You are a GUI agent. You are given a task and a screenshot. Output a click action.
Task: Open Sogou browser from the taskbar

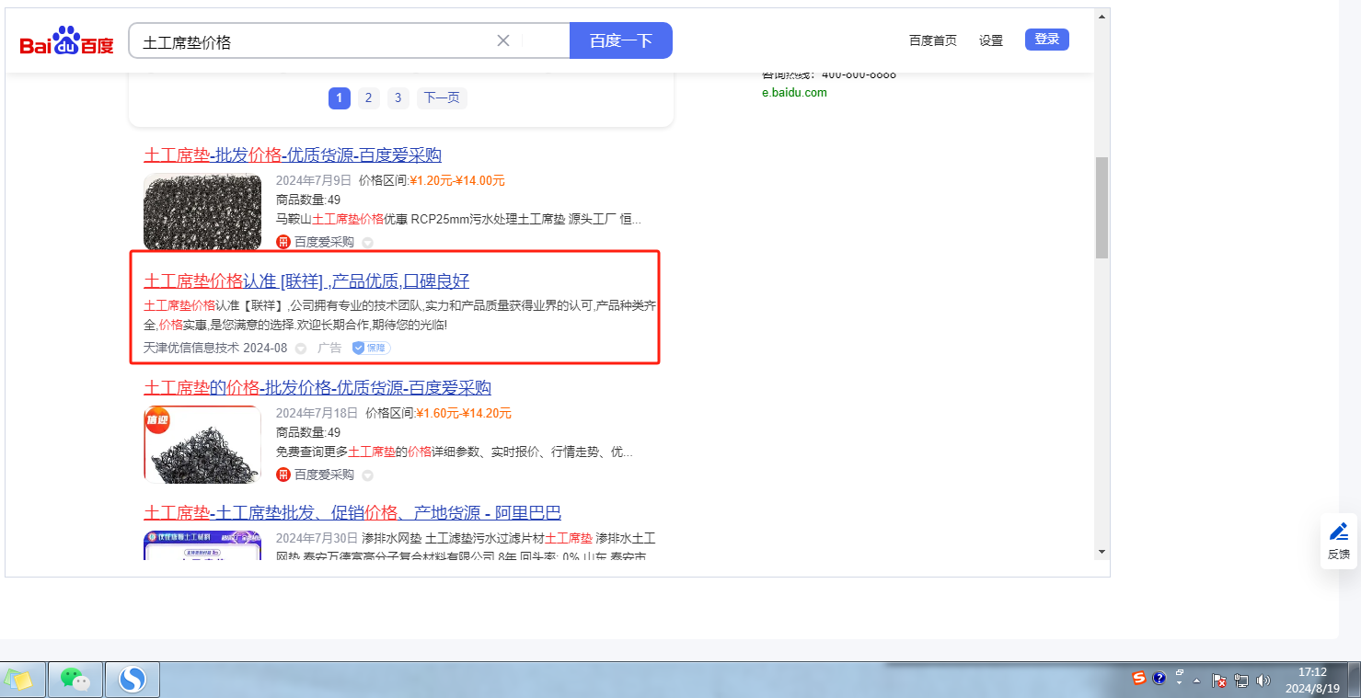tap(133, 680)
